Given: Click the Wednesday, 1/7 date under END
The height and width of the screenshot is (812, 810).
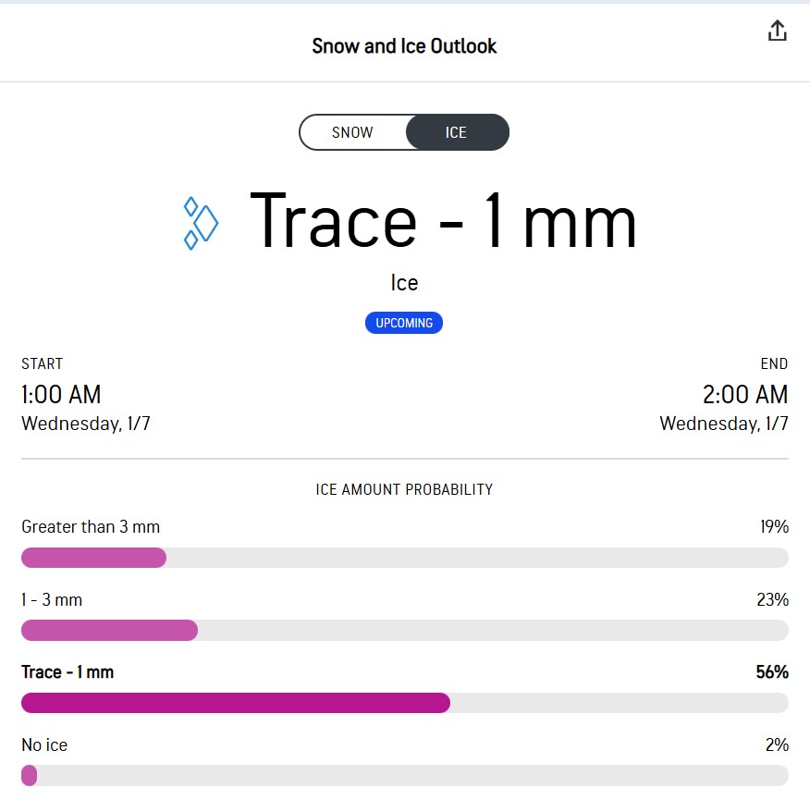Looking at the screenshot, I should coord(723,424).
